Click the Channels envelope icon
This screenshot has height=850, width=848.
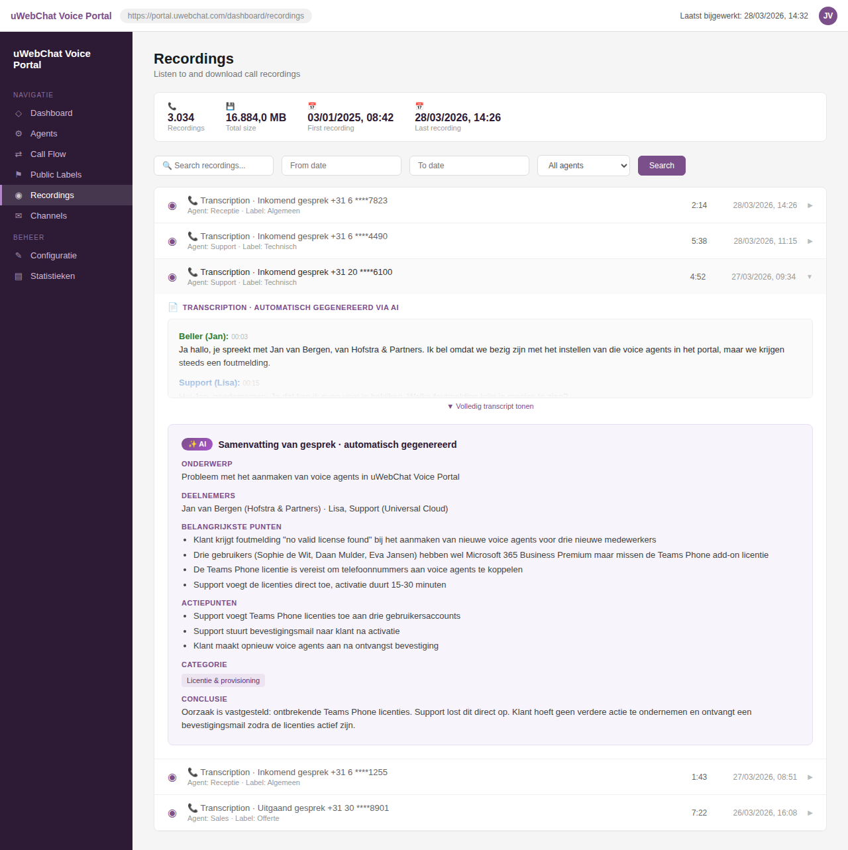click(18, 215)
